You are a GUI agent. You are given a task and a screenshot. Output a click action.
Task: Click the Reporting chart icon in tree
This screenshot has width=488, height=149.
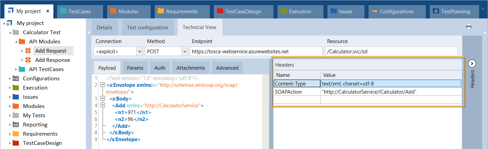coord(16,125)
